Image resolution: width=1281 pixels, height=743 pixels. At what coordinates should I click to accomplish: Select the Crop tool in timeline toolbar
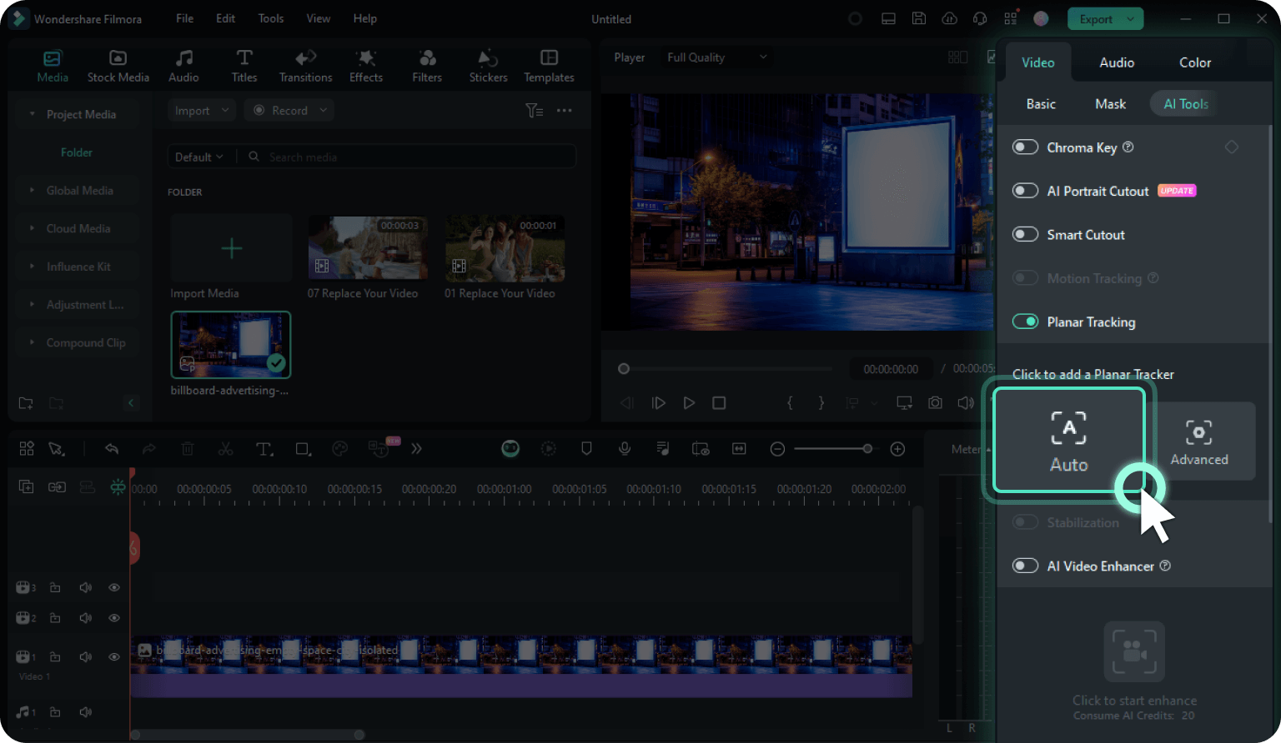pyautogui.click(x=303, y=449)
